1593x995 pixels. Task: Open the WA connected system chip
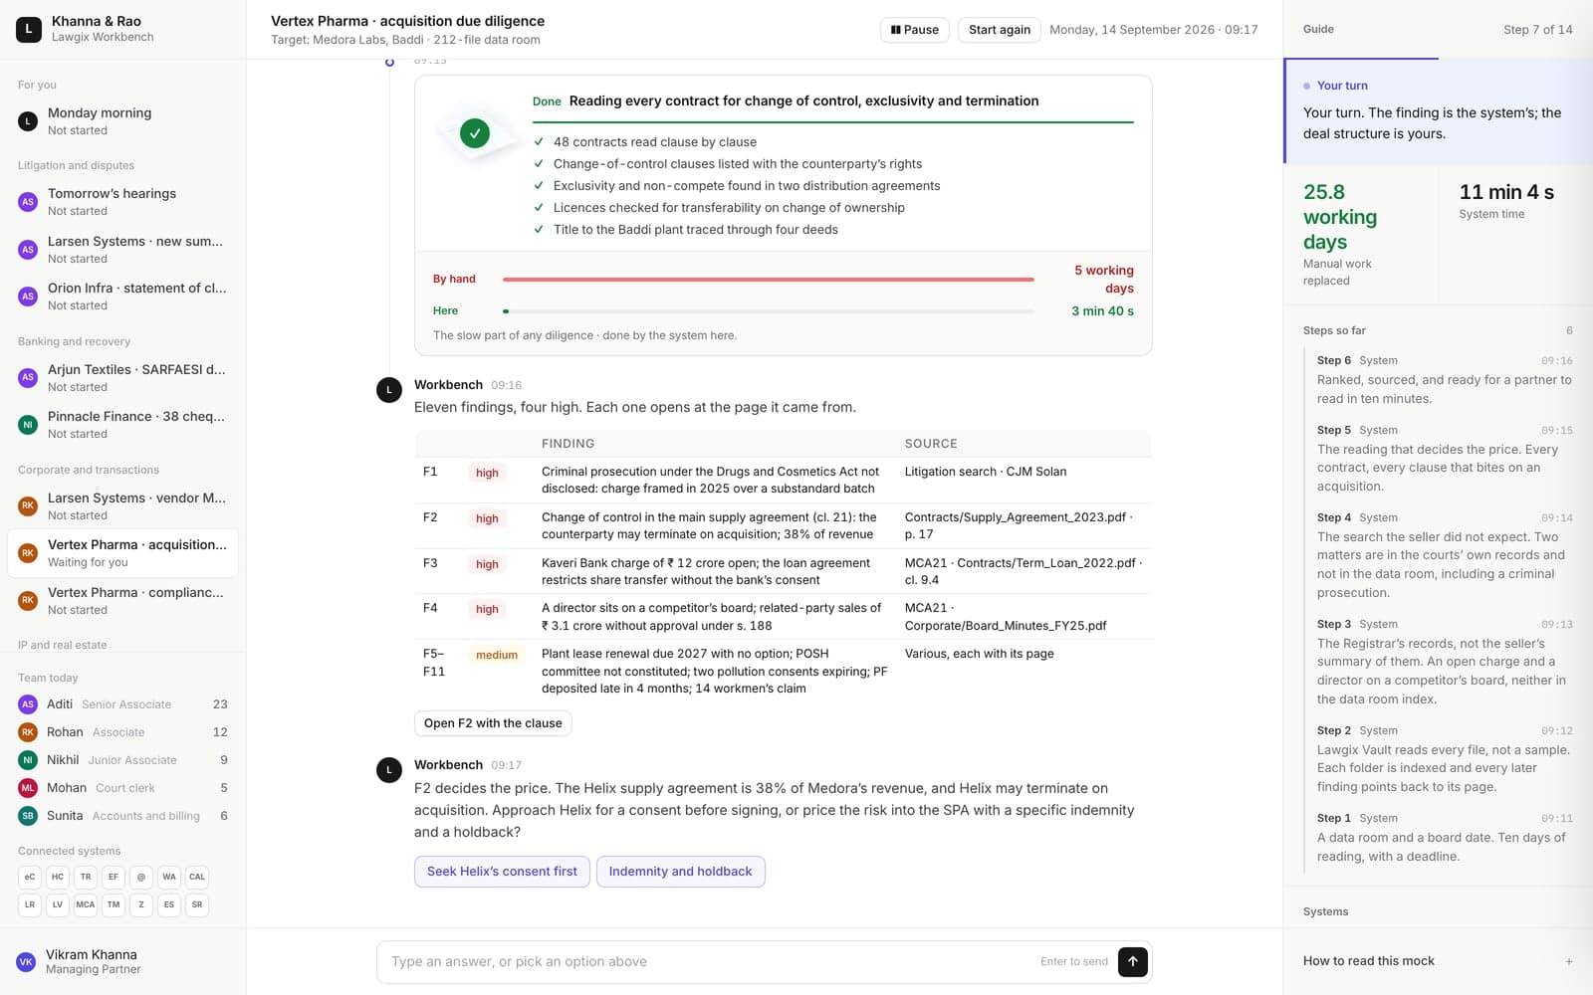169,877
